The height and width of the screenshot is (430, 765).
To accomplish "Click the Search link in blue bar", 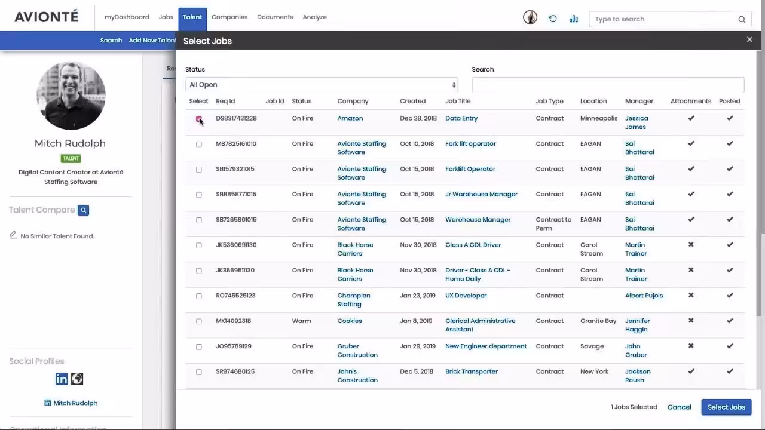I will coord(111,40).
